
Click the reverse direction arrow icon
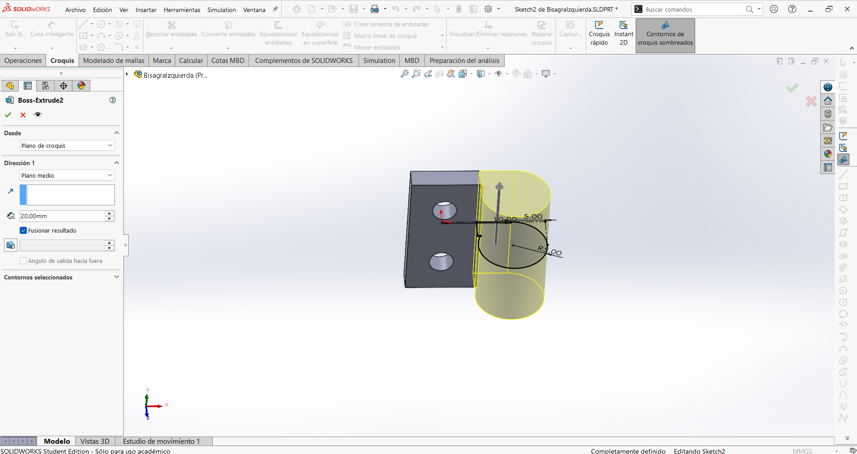(x=11, y=191)
